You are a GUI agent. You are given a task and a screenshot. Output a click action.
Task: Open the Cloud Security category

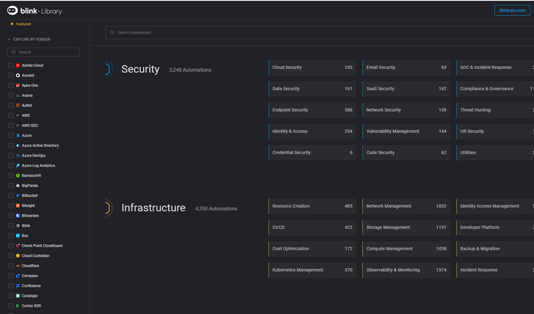[x=312, y=67]
